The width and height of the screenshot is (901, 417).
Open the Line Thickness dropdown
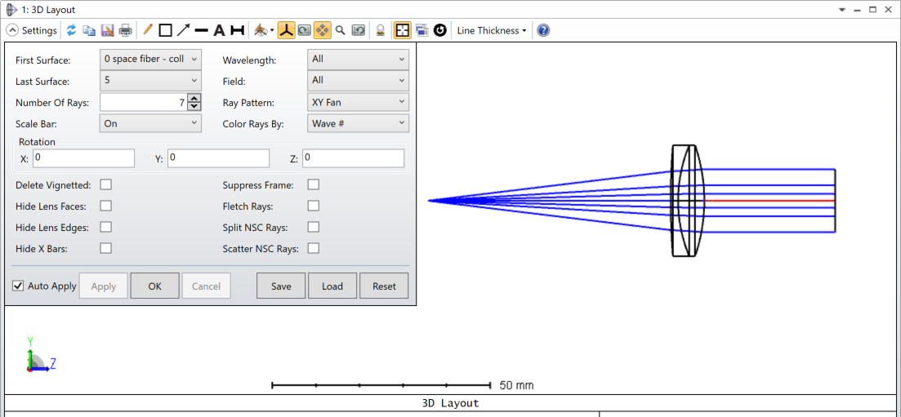tap(492, 30)
